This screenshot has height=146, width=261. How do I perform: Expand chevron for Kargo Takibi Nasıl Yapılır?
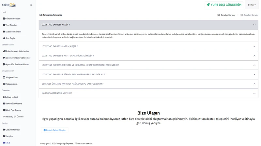[x=254, y=93]
